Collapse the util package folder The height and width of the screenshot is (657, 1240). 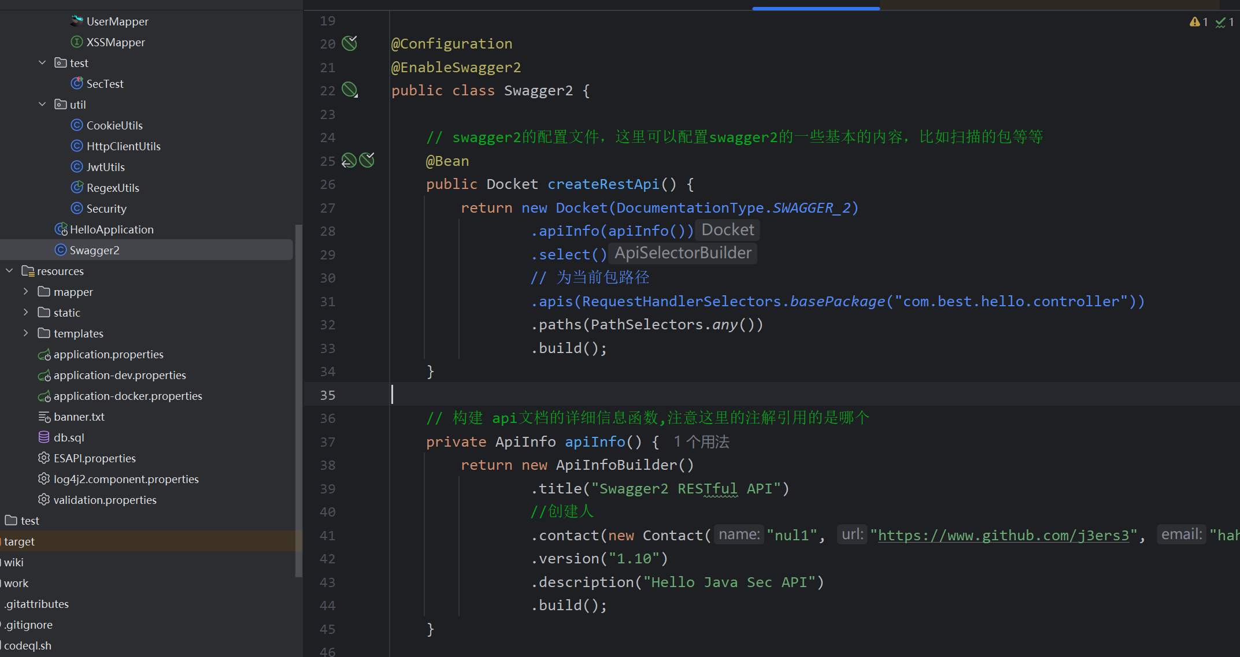tap(42, 104)
